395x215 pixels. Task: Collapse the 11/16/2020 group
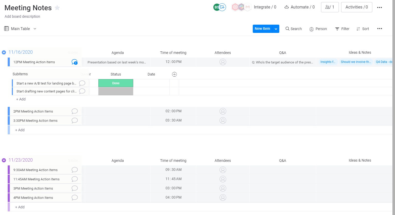[x=4, y=52]
